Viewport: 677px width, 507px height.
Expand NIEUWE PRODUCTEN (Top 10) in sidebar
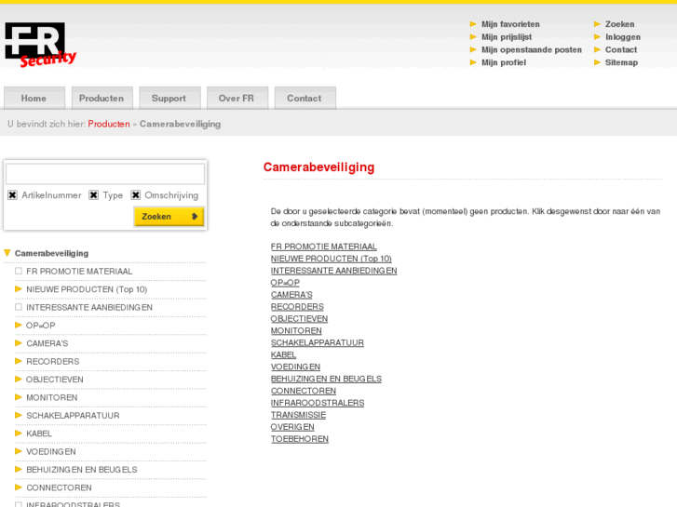coord(18,289)
